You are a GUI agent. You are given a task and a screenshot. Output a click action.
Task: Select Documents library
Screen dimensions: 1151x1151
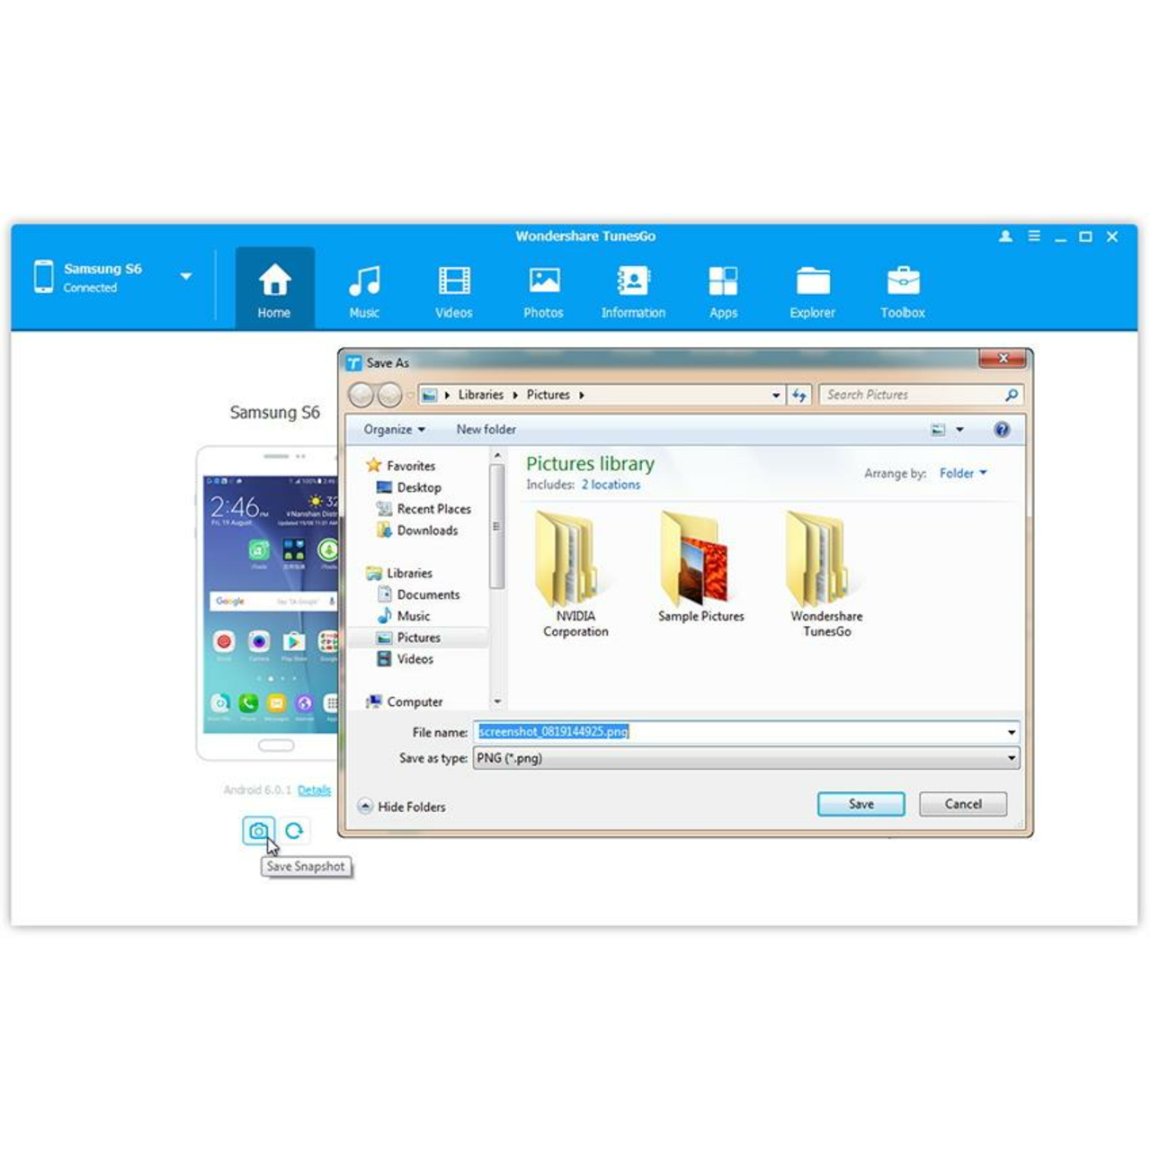click(418, 594)
